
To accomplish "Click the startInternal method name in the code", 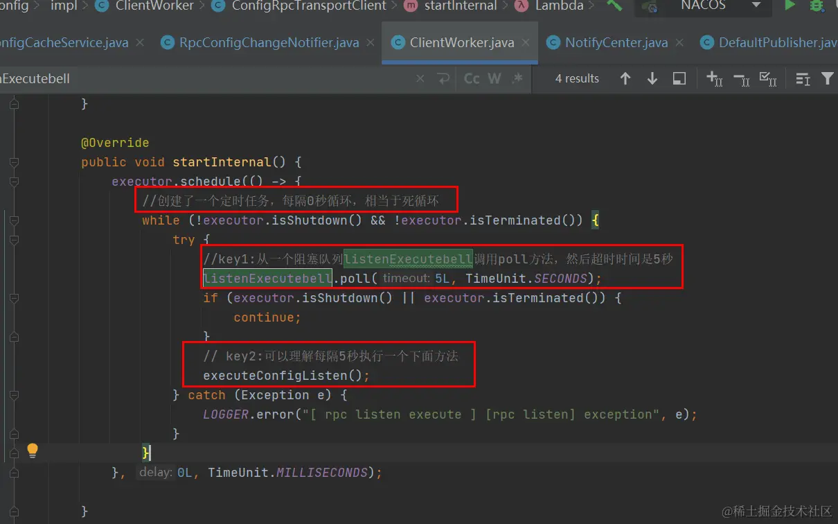I will (221, 162).
